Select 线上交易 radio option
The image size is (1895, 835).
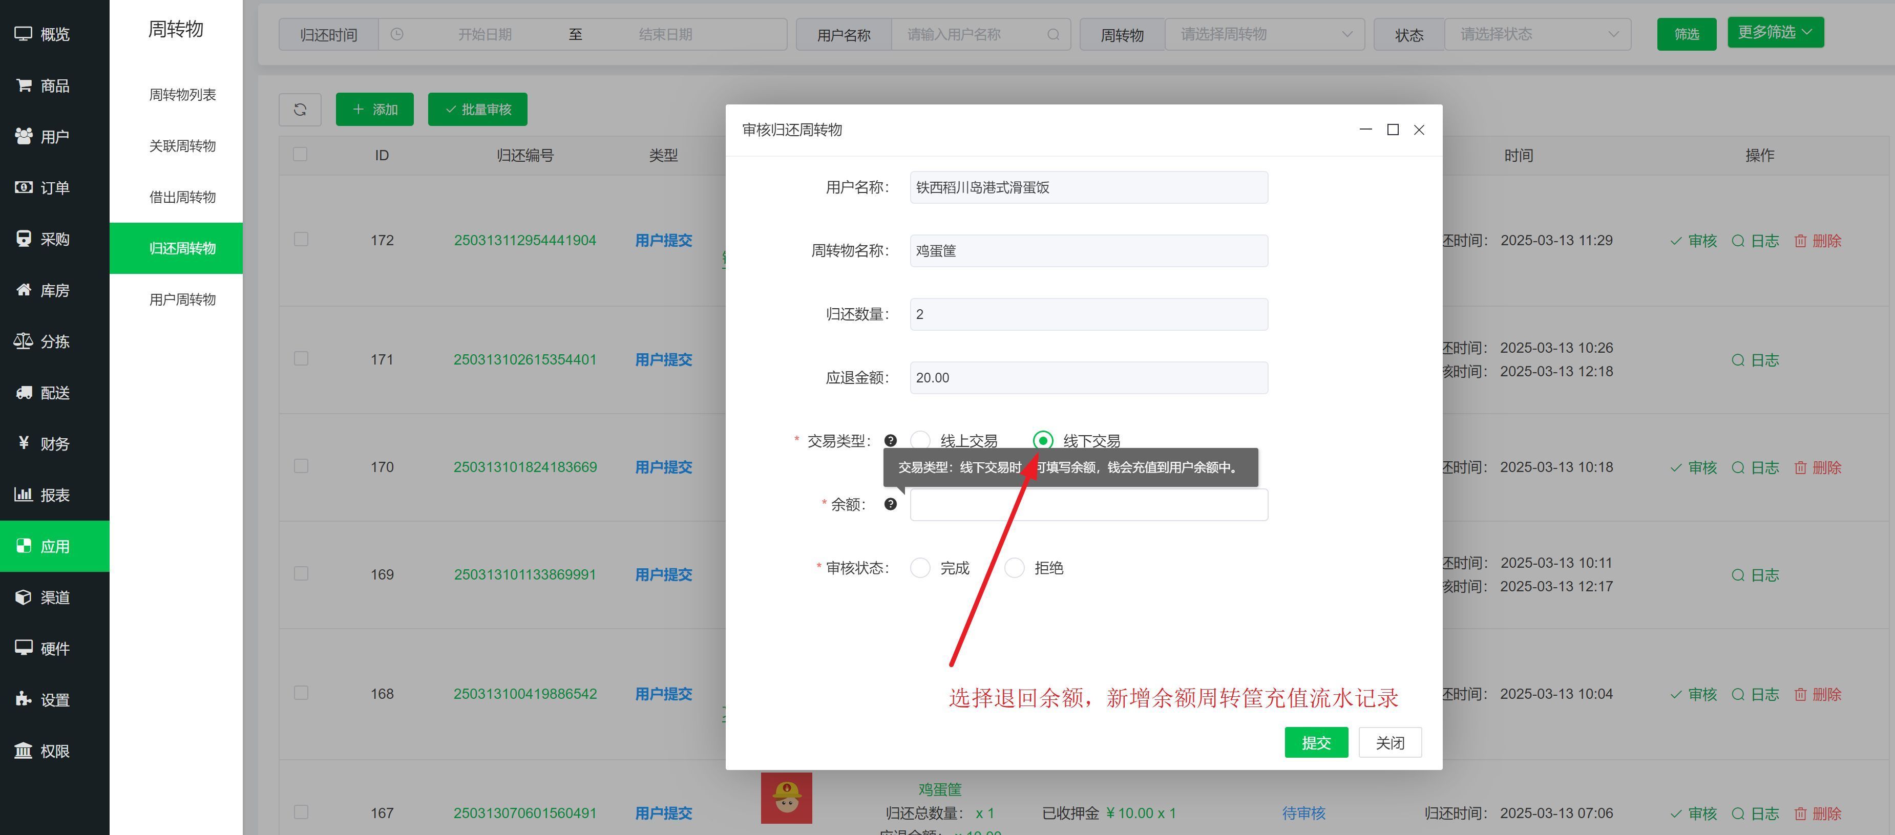pos(920,441)
